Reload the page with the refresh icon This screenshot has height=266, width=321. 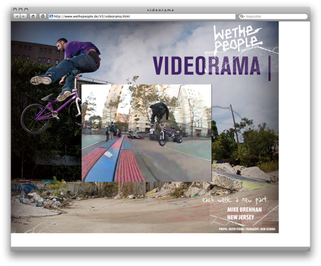point(33,16)
